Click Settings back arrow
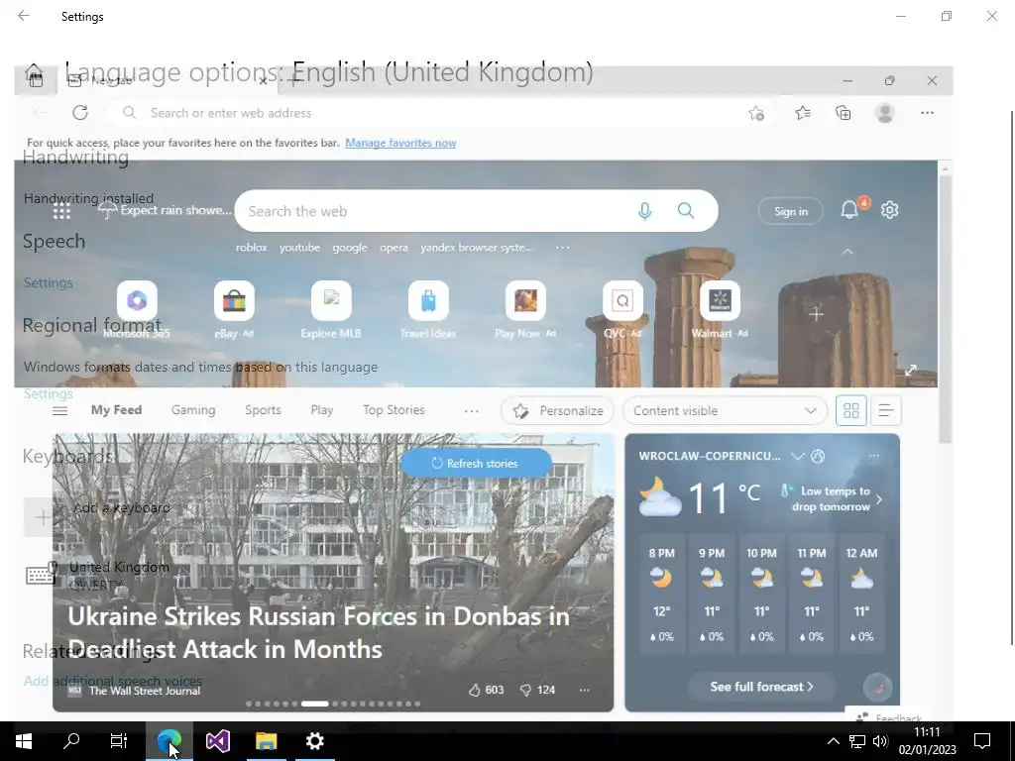Screen dimensions: 1015x761 click(24, 16)
